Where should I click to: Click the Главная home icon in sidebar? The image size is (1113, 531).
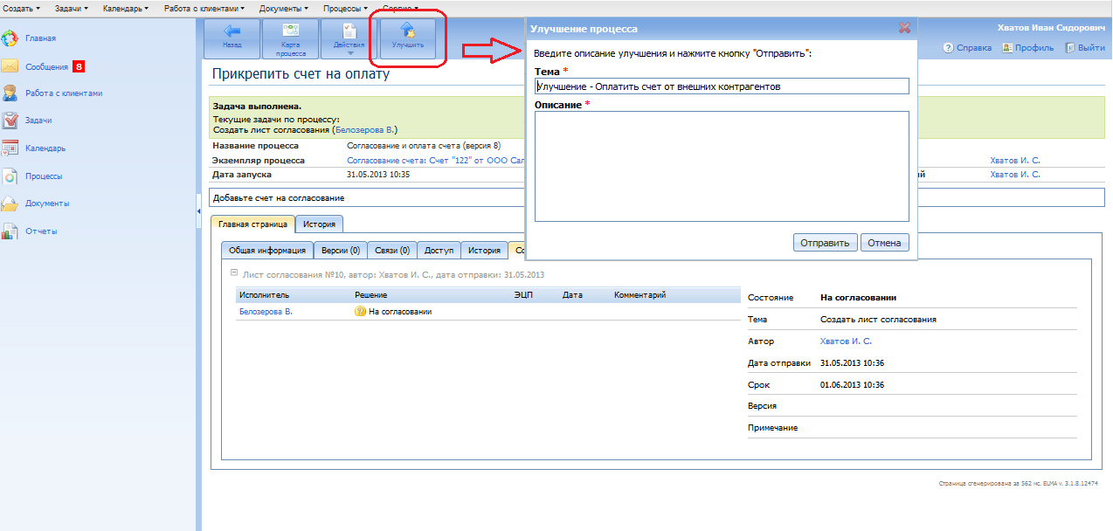pos(10,38)
